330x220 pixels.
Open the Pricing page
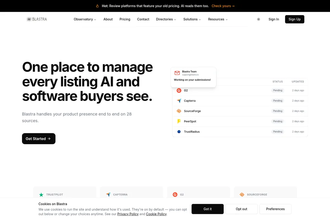coord(125,19)
